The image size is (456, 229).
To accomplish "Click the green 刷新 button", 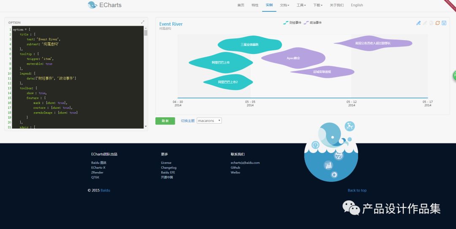I will coord(165,121).
